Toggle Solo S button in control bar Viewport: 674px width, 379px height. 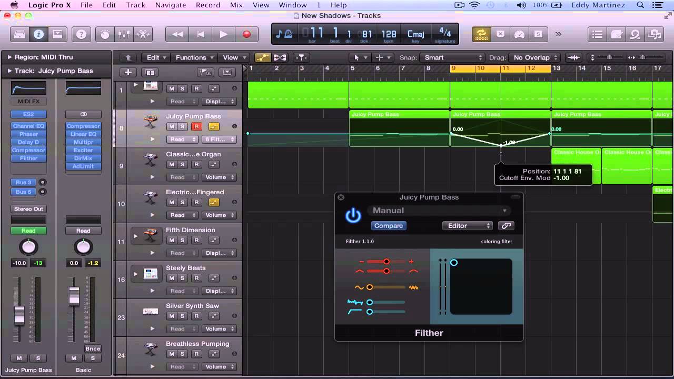[538, 34]
